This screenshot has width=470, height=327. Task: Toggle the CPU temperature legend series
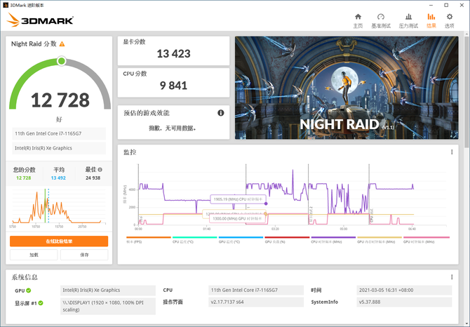point(194,239)
